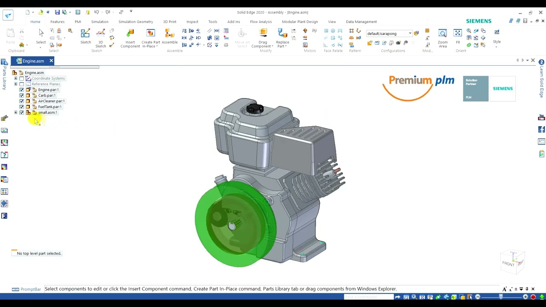Open the Flow Analysis tab
The image size is (546, 307).
pyautogui.click(x=261, y=22)
